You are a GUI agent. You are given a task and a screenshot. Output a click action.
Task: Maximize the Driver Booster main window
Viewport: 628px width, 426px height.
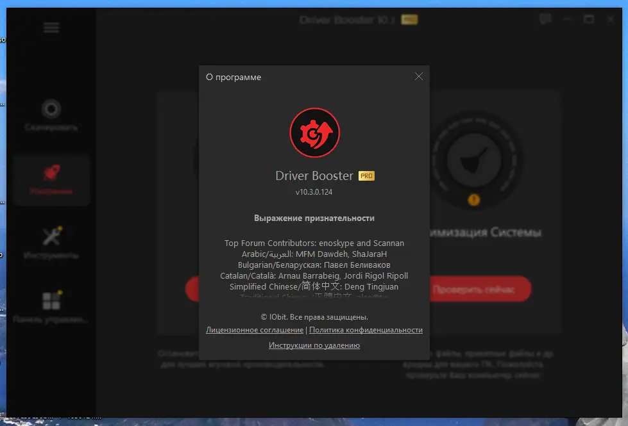(x=589, y=19)
